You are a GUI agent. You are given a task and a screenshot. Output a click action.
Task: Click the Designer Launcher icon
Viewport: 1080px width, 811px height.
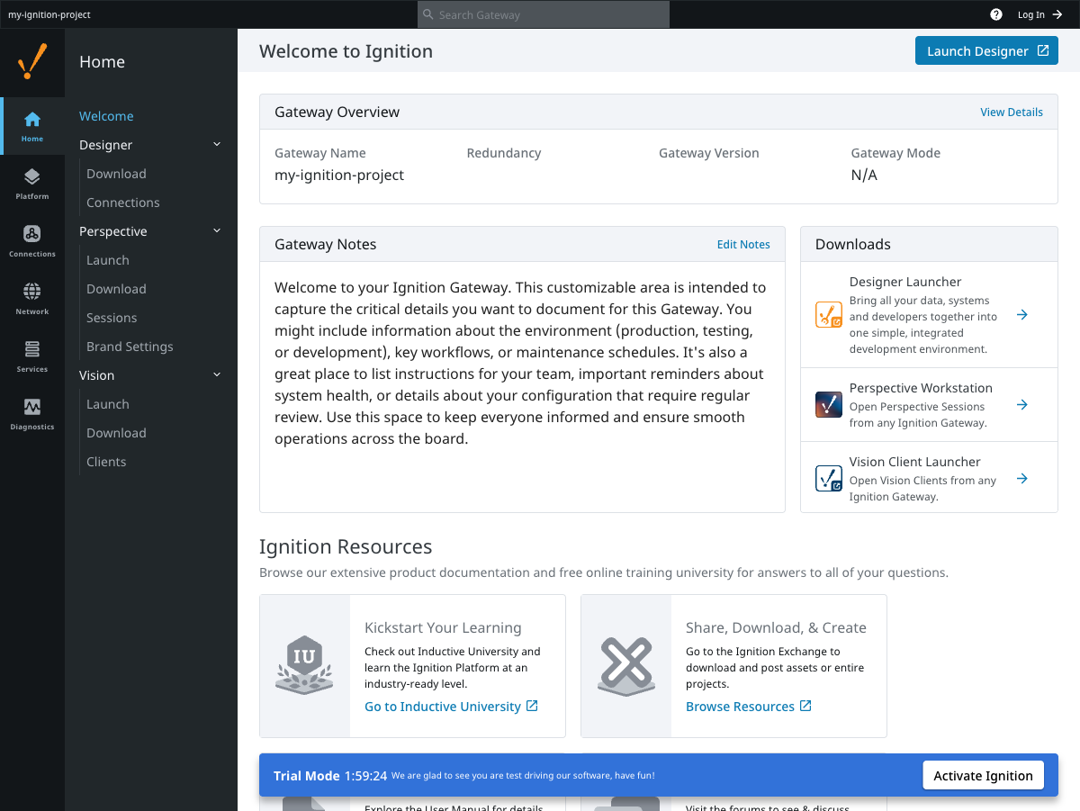(x=829, y=315)
